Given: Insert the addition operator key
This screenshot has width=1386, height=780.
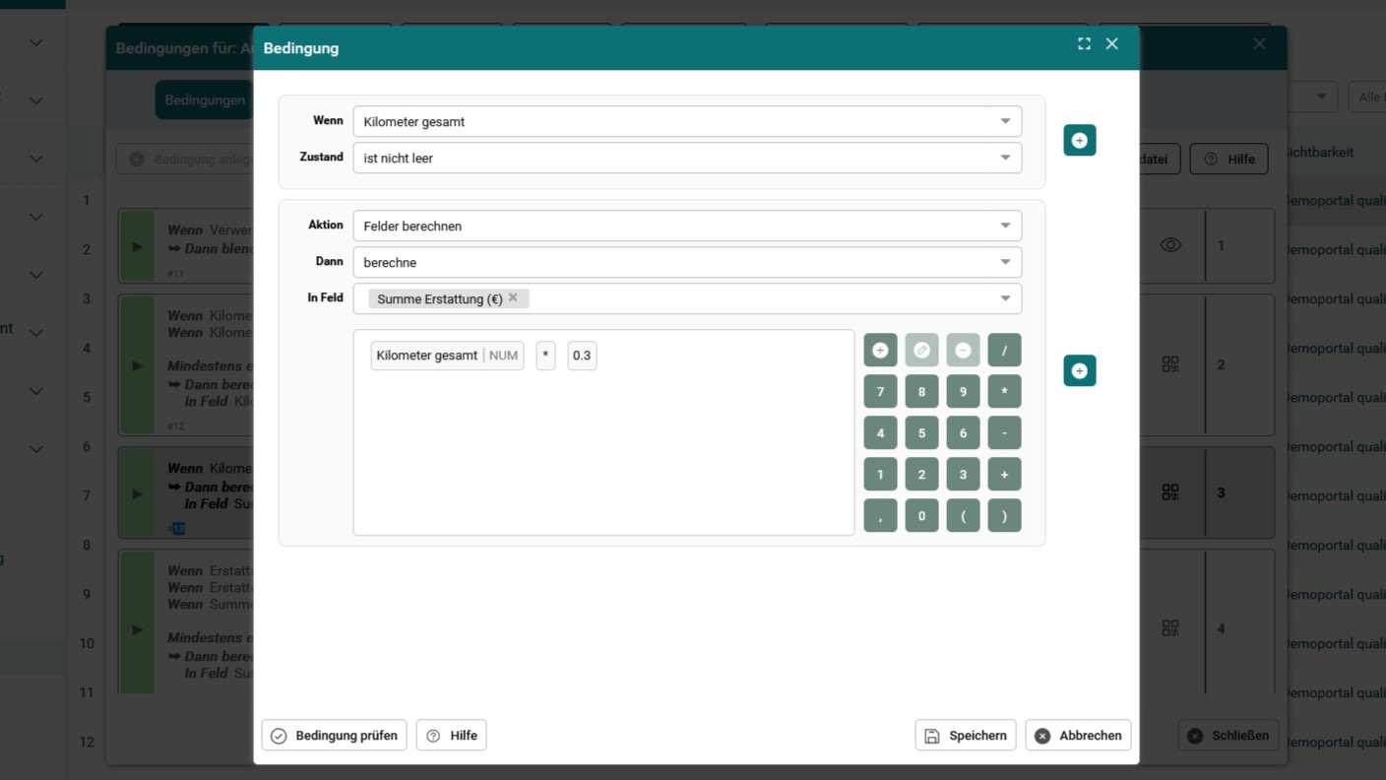Looking at the screenshot, I should (1004, 474).
